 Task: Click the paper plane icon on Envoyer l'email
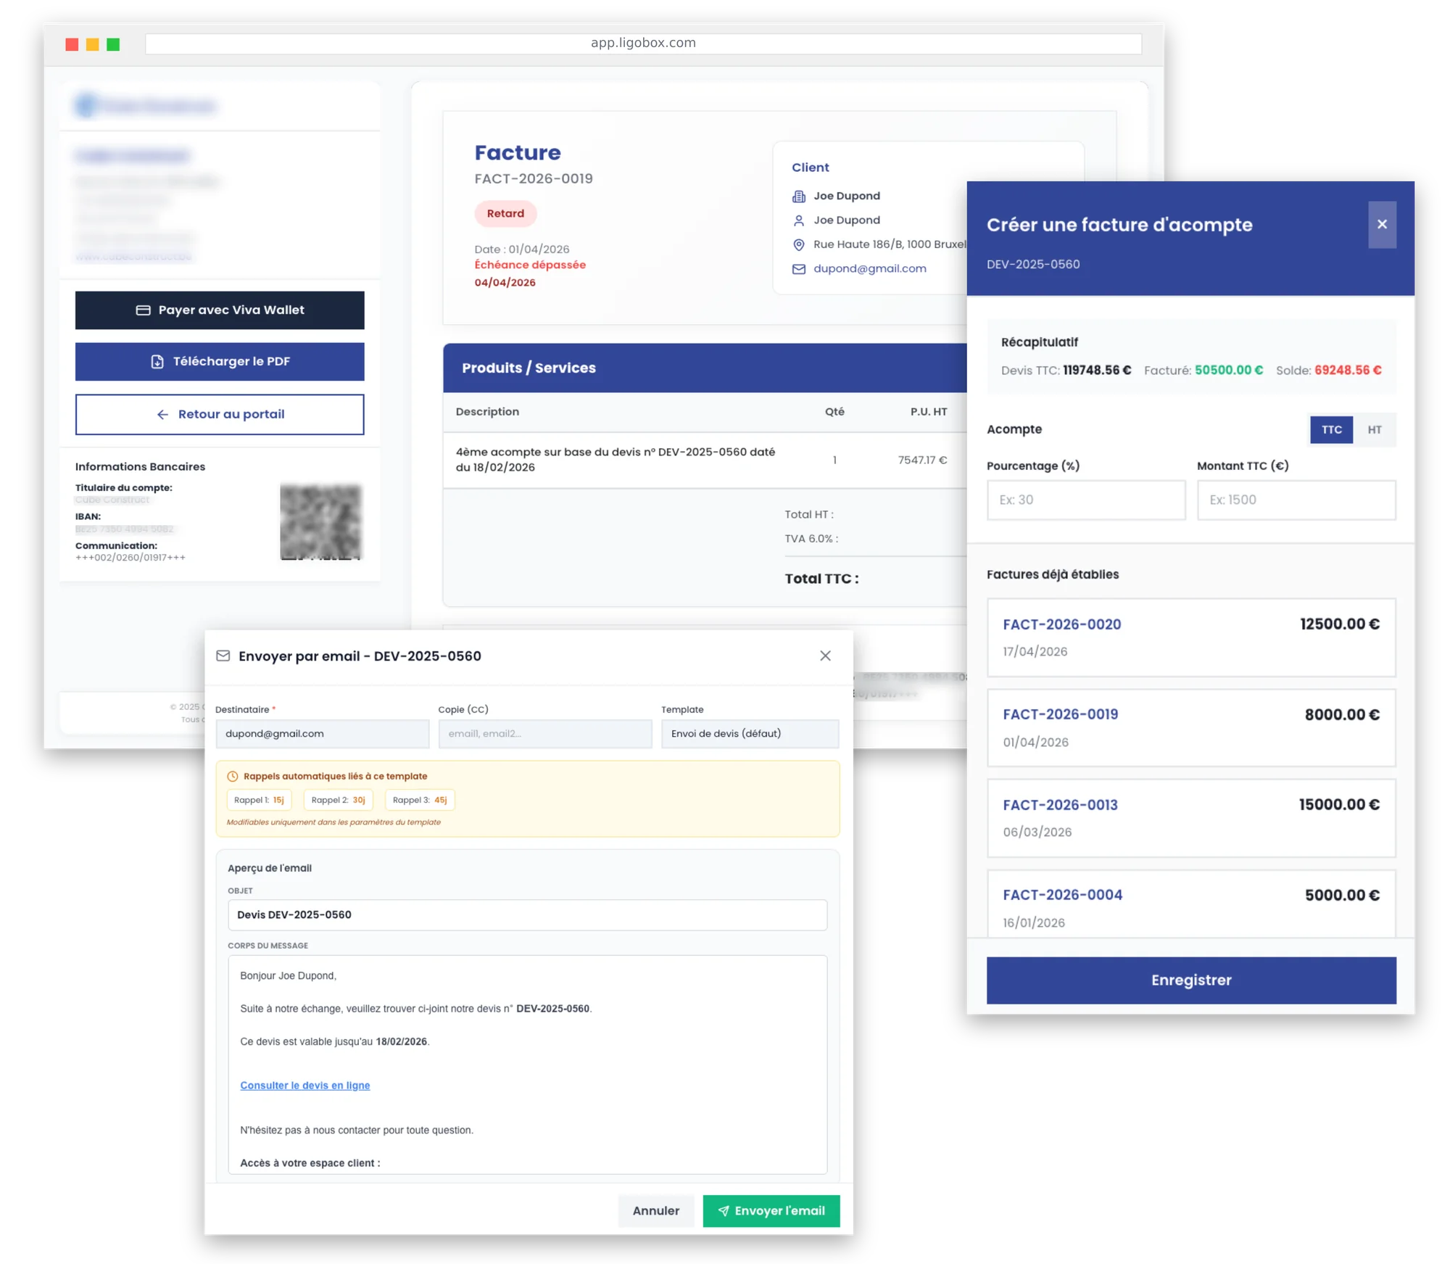(724, 1211)
